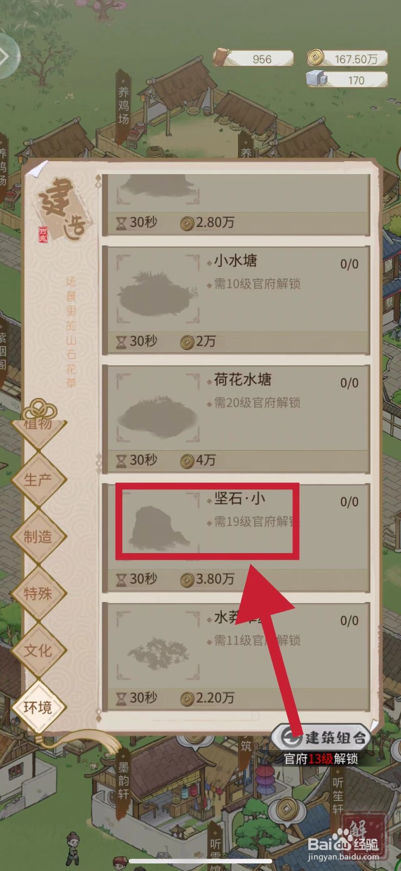401x871 pixels.
Task: Click the coin icon beside 3.80万
Action: point(187,579)
